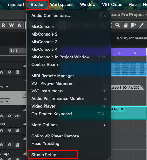Toggle global W write automation button

tap(11, 25)
